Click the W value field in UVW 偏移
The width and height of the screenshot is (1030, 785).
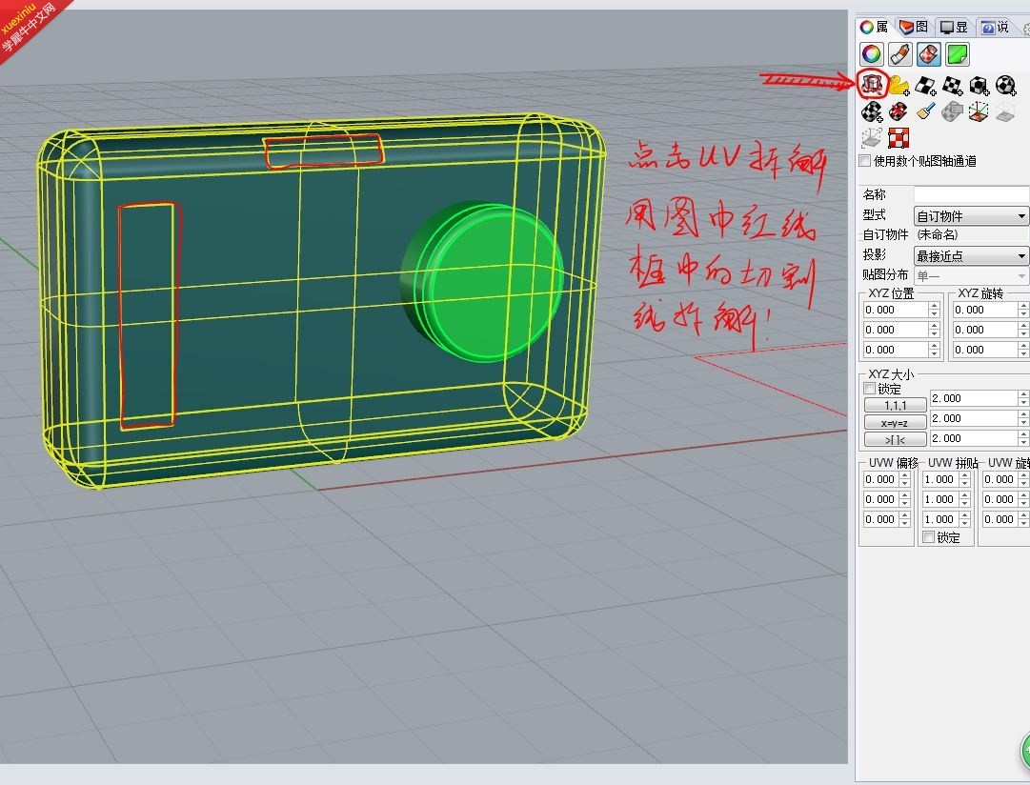(x=881, y=519)
